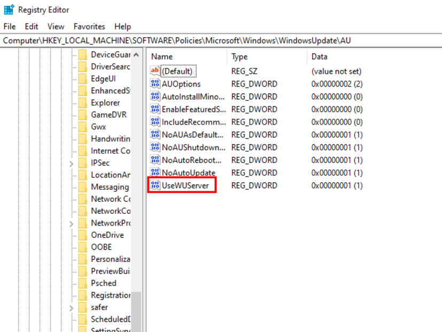Click the Registry Editor title bar icon
Viewport: 442px width, 332px height.
pyautogui.click(x=9, y=10)
